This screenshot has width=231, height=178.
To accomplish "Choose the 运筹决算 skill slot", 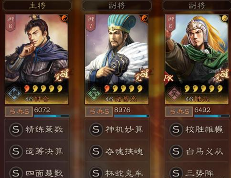I will coord(37,151).
